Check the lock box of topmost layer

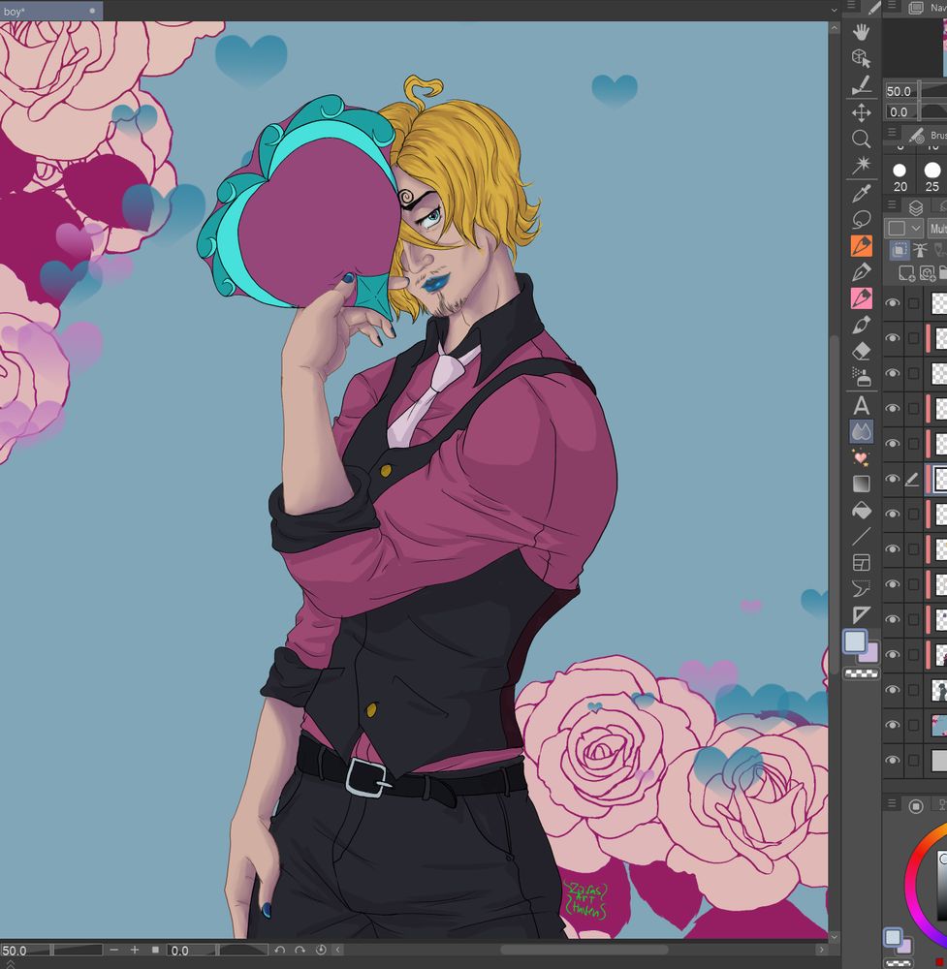(913, 302)
